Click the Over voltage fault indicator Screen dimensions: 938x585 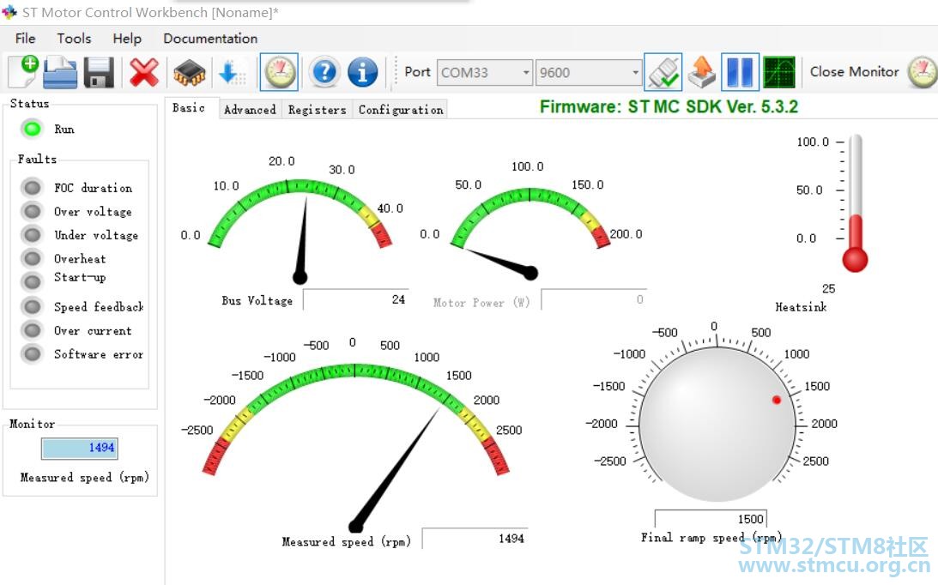(32, 211)
